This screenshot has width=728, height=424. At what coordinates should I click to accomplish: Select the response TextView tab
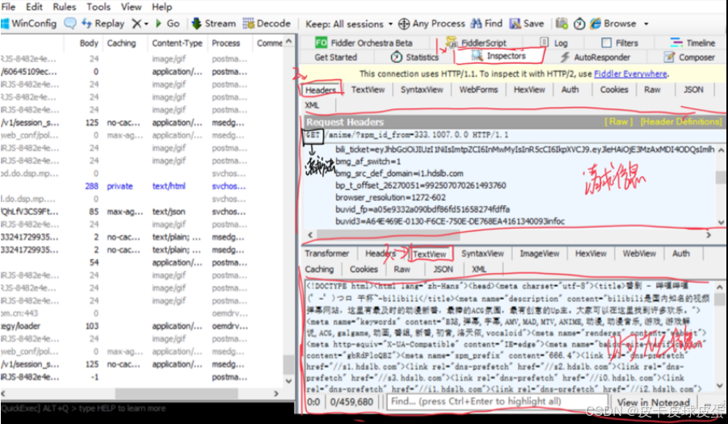(x=430, y=254)
